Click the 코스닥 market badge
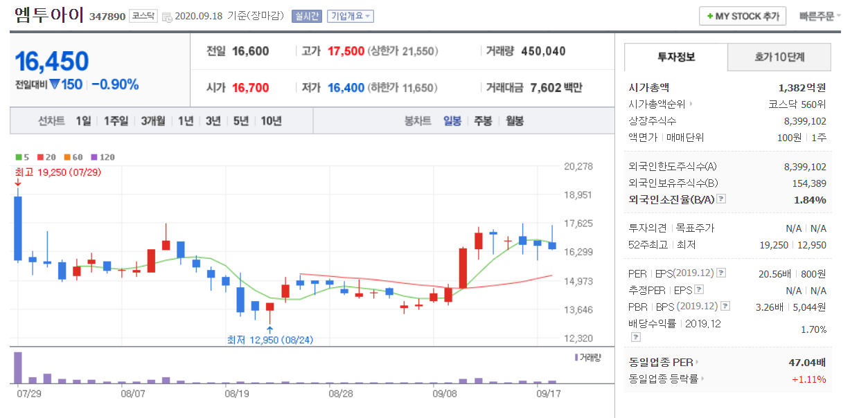This screenshot has width=850, height=418. coord(143,16)
